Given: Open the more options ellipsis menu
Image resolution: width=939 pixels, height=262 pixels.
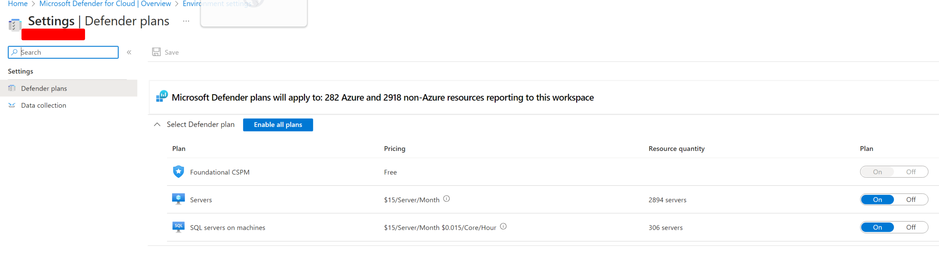Looking at the screenshot, I should [x=186, y=21].
